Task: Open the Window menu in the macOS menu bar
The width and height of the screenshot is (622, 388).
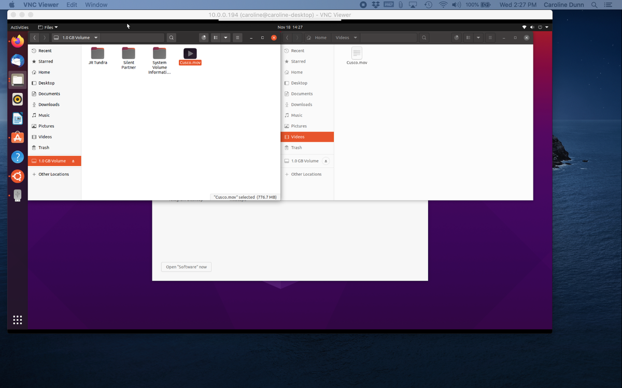Action: click(96, 5)
